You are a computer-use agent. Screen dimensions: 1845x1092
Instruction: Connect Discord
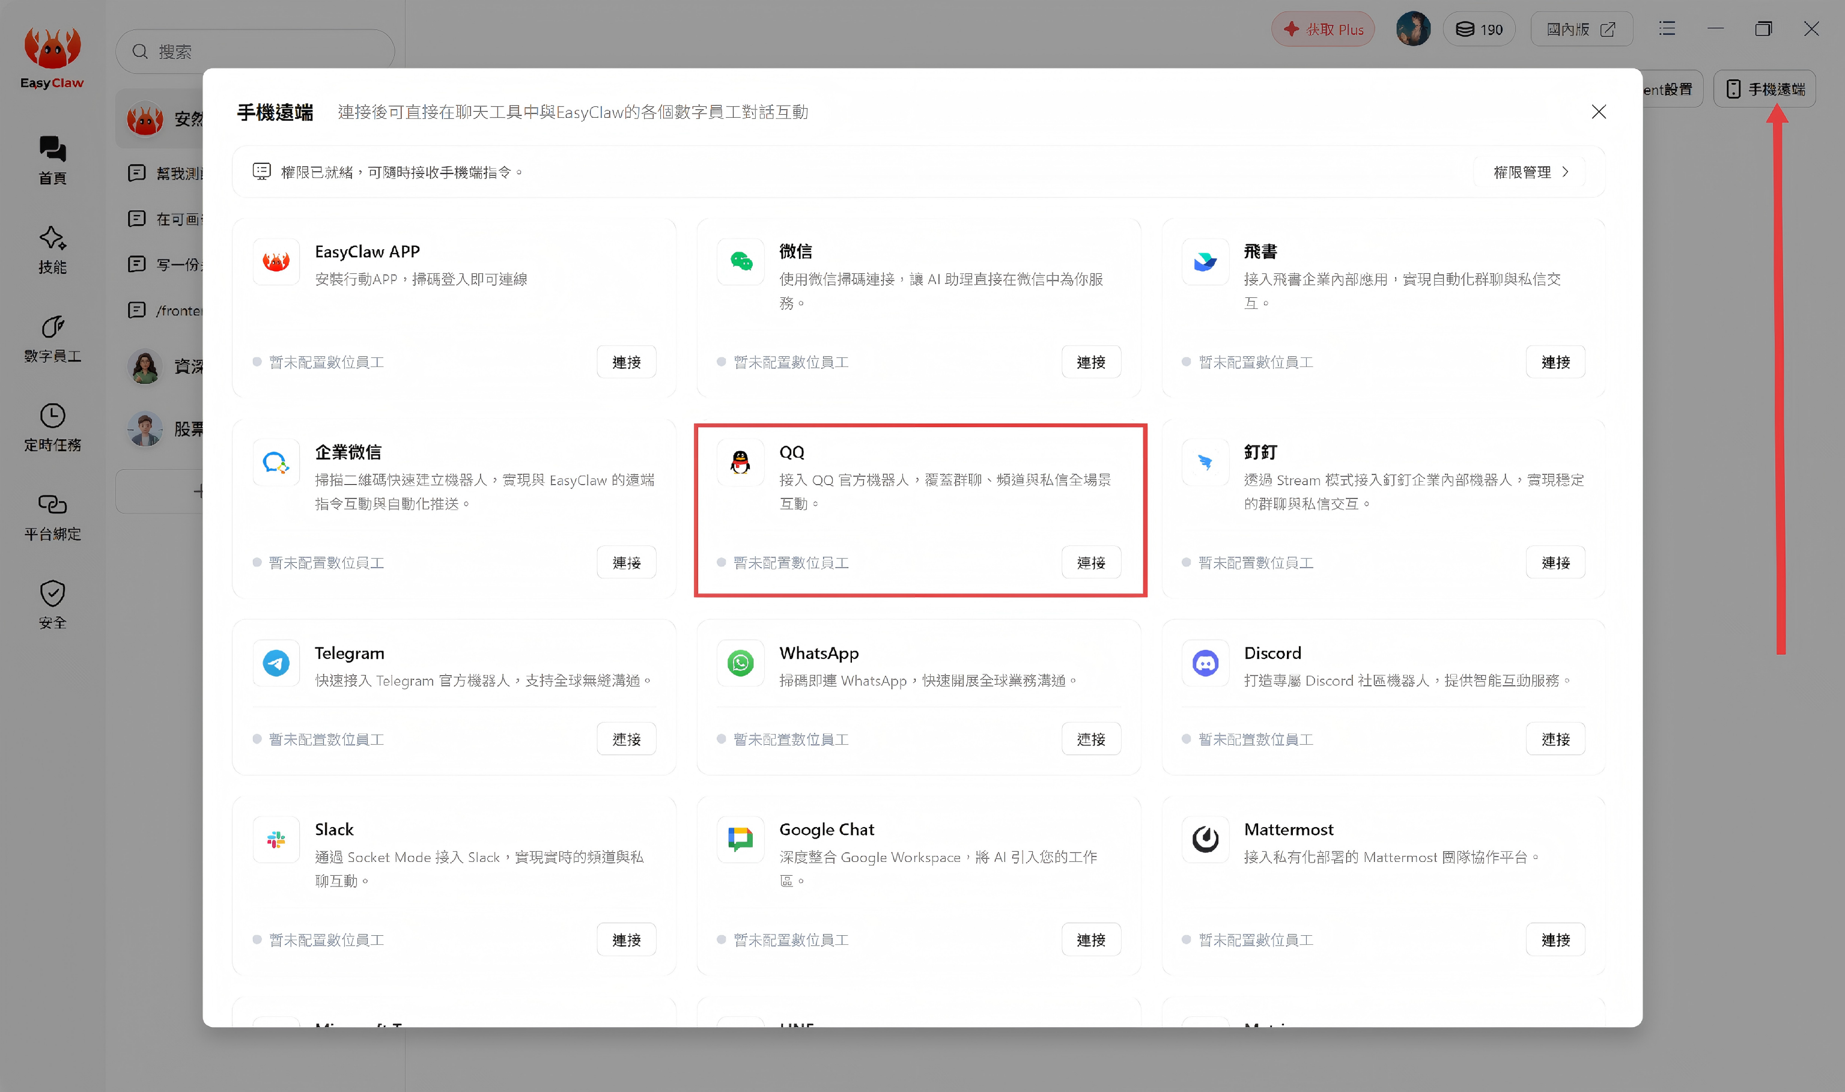pos(1556,739)
